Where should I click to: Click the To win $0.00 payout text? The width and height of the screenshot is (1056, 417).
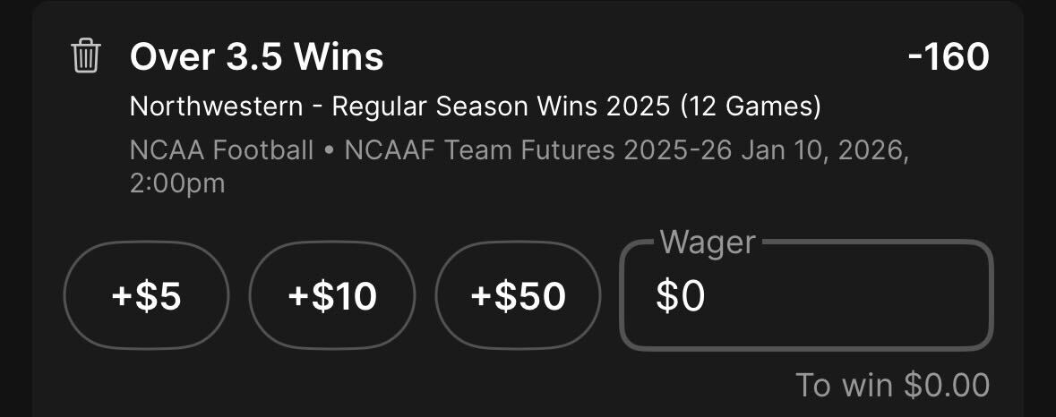coord(892,386)
